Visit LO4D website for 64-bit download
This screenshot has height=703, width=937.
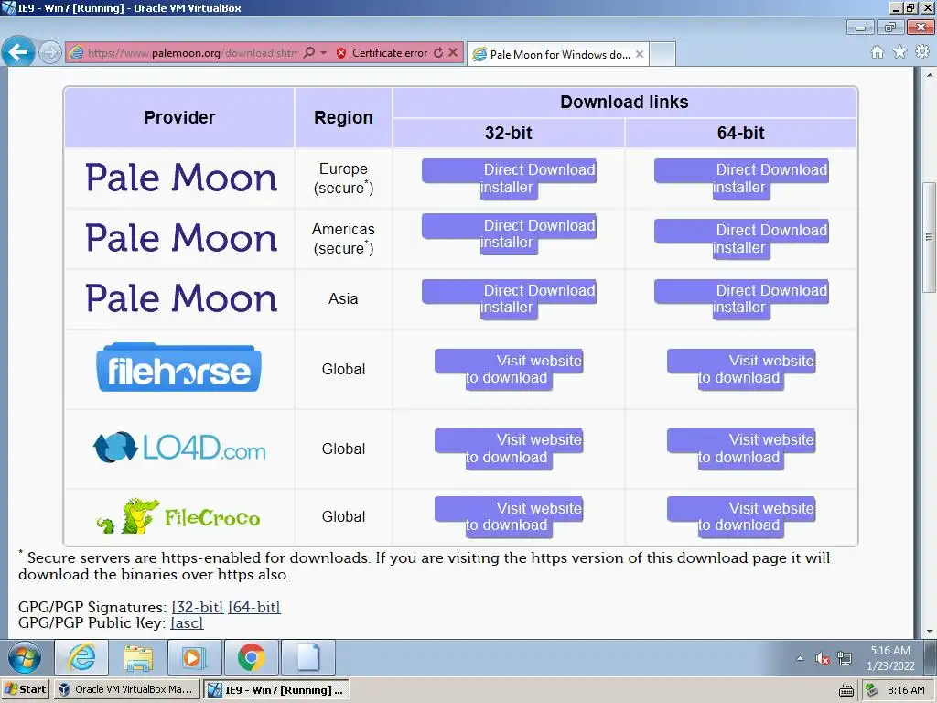pos(741,449)
